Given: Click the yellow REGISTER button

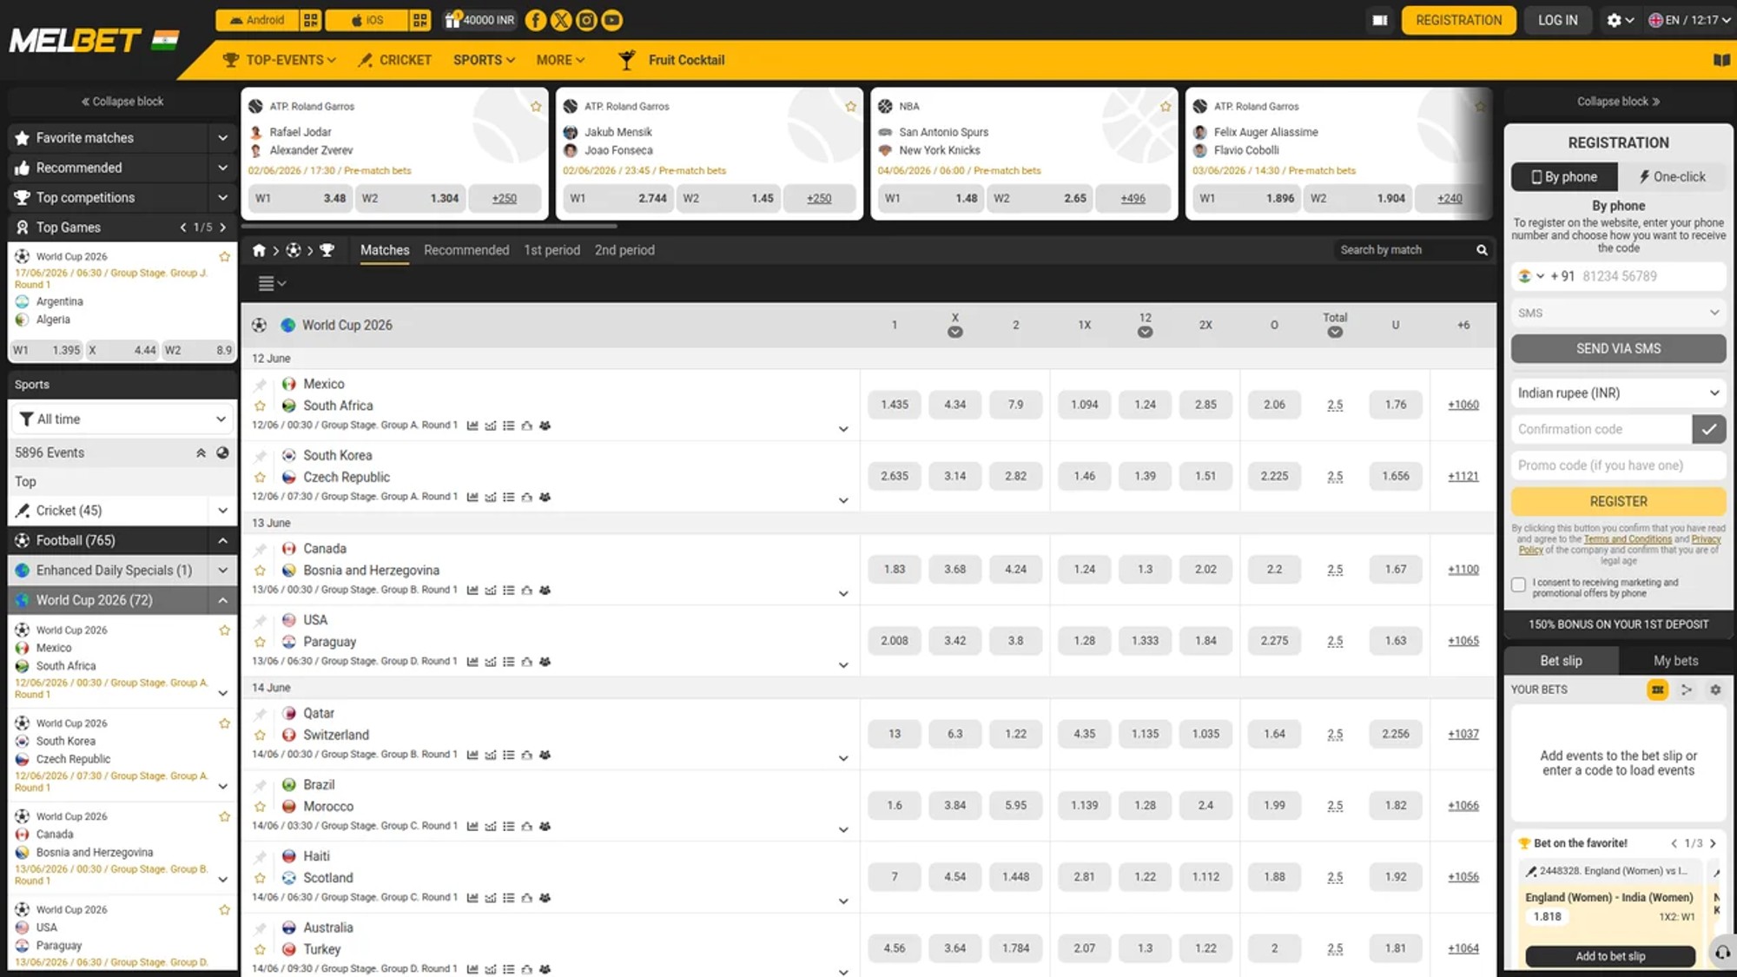Looking at the screenshot, I should pyautogui.click(x=1618, y=501).
